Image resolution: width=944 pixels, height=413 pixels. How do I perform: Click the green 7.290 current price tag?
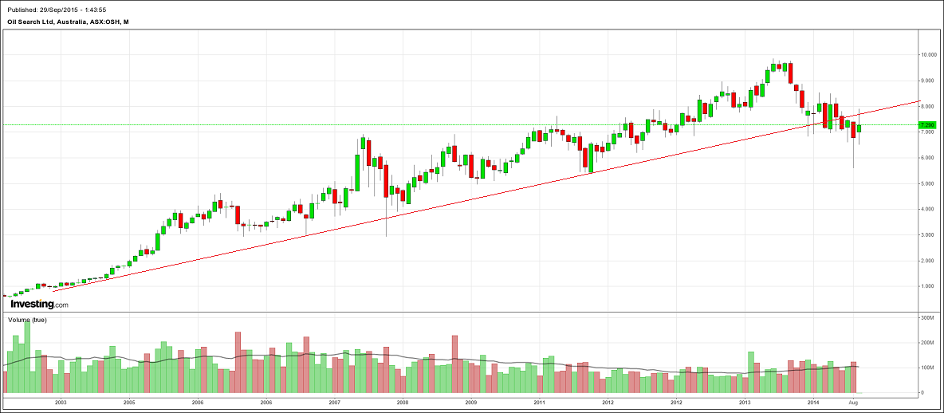click(927, 125)
